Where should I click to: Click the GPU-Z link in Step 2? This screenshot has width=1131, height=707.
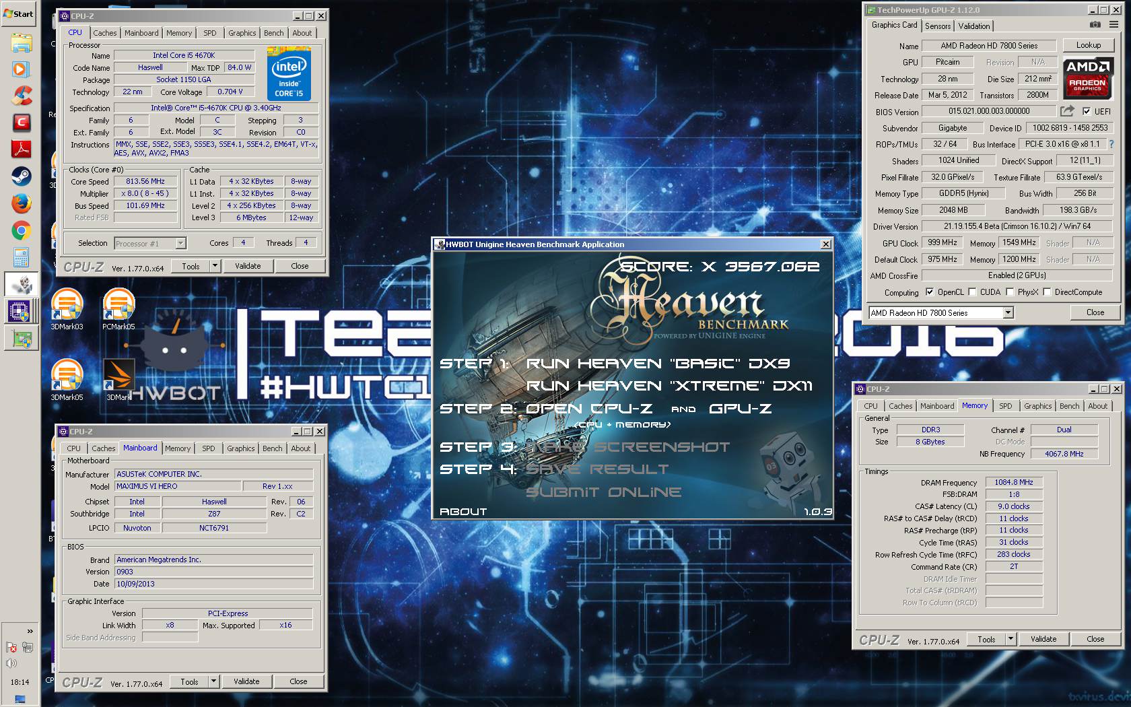[740, 409]
